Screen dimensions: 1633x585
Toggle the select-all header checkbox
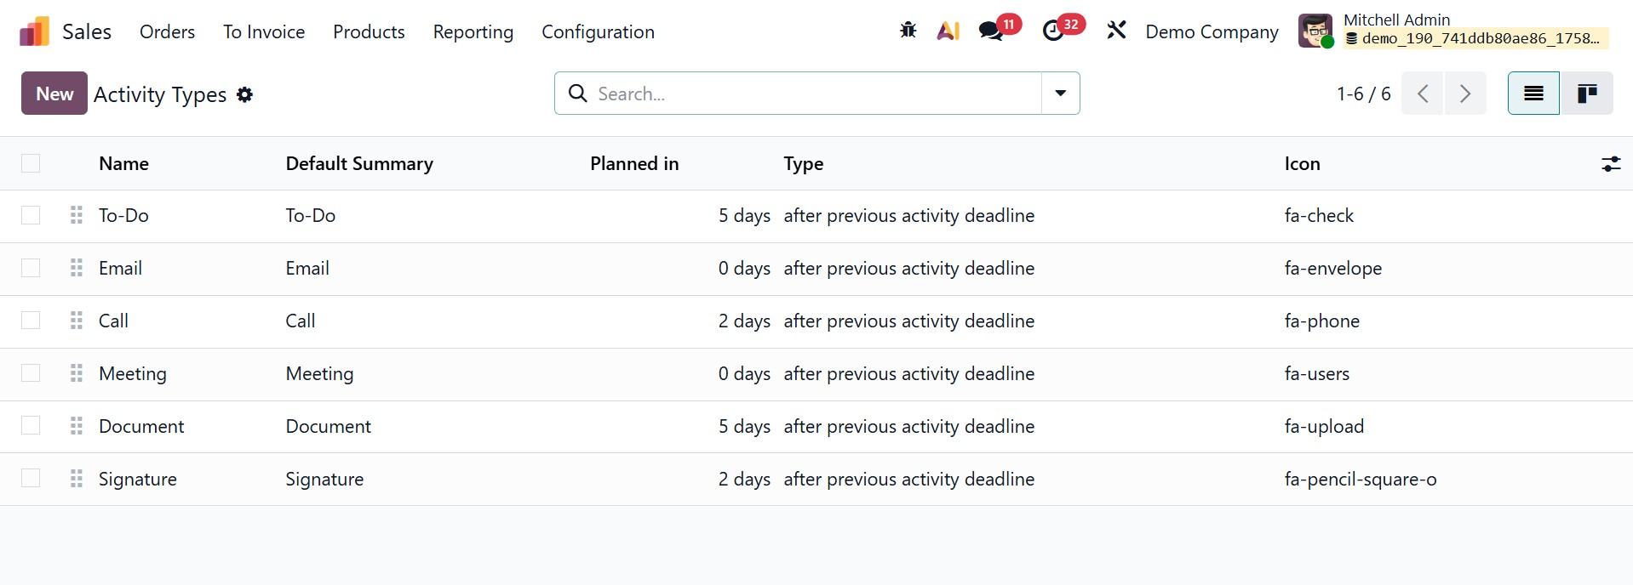point(31,164)
